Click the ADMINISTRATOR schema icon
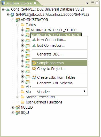 point(18,20)
